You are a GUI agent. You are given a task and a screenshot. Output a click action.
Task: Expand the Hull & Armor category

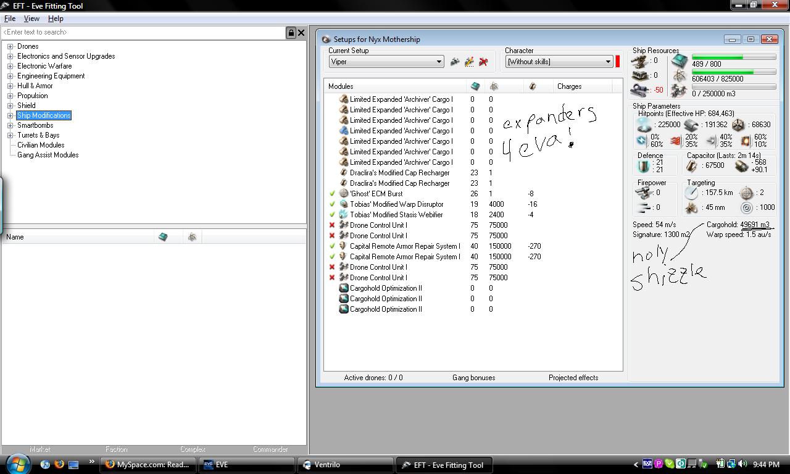click(x=10, y=86)
